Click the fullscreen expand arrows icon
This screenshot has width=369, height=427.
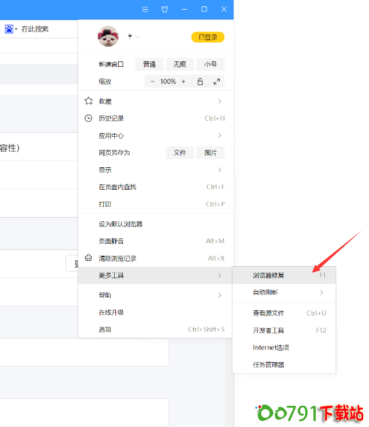pos(217,82)
